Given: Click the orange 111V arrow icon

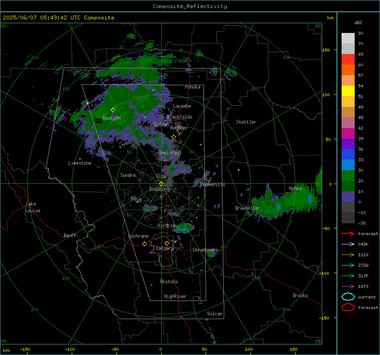Looking at the screenshot, I should (x=348, y=255).
